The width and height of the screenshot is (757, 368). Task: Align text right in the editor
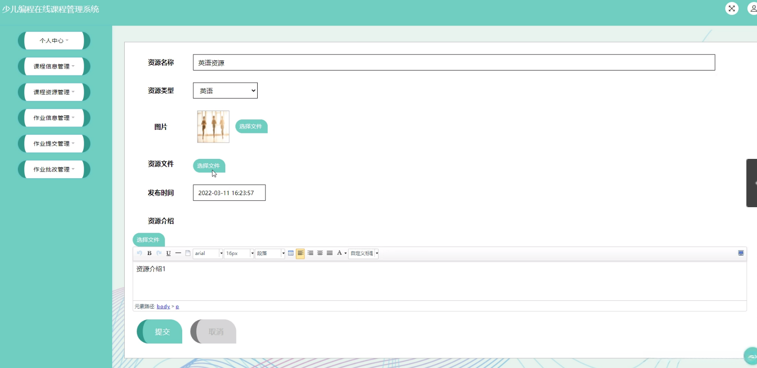point(310,253)
